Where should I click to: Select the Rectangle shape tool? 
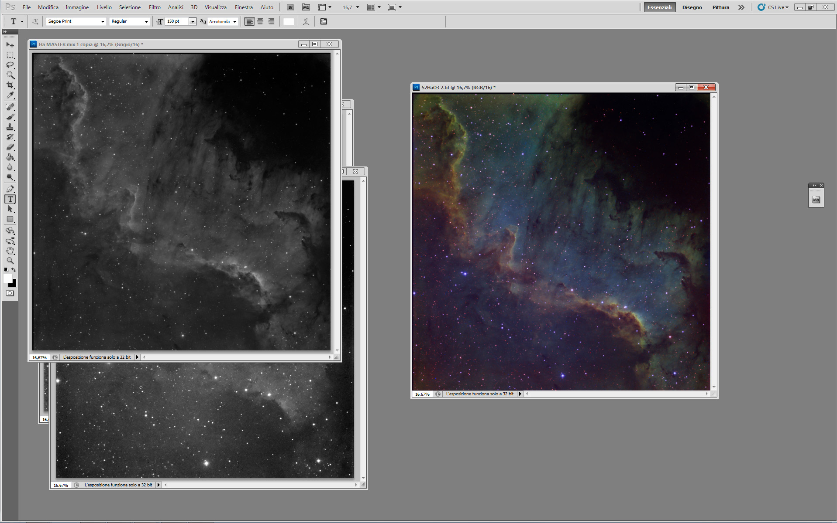click(10, 219)
